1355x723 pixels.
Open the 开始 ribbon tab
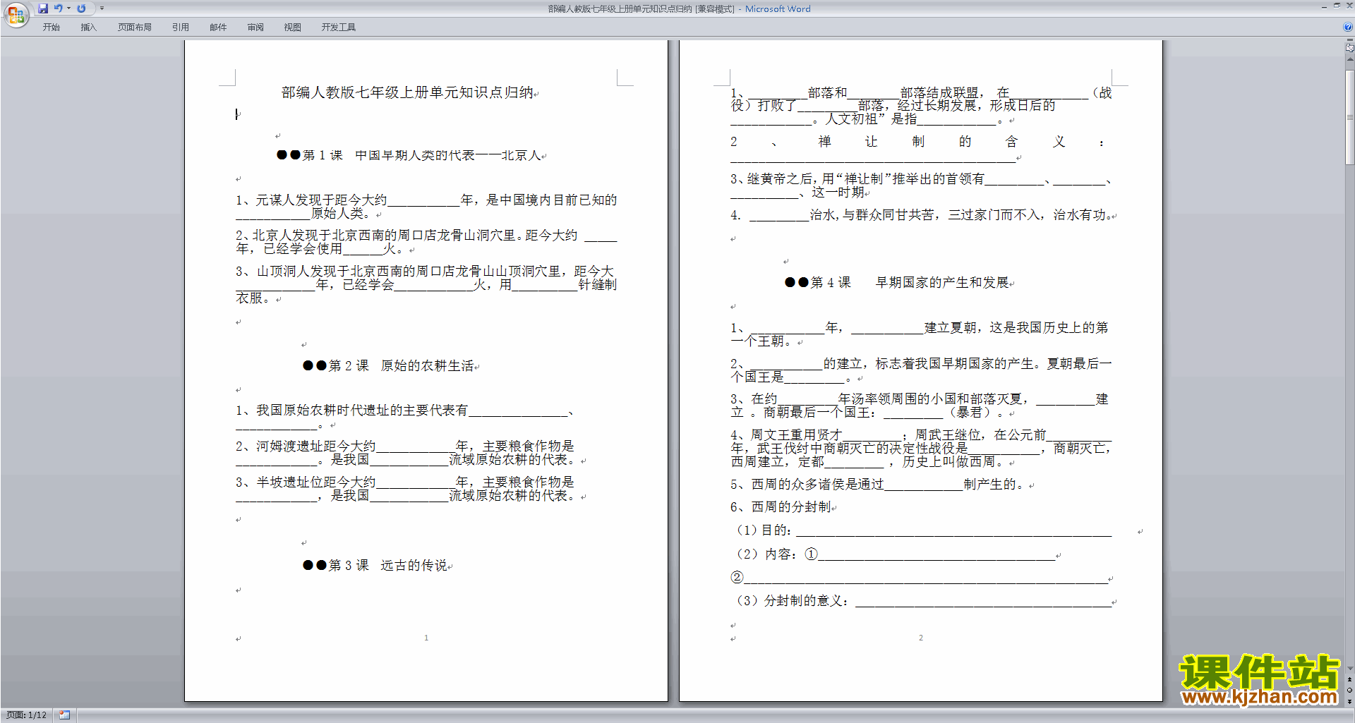point(51,28)
